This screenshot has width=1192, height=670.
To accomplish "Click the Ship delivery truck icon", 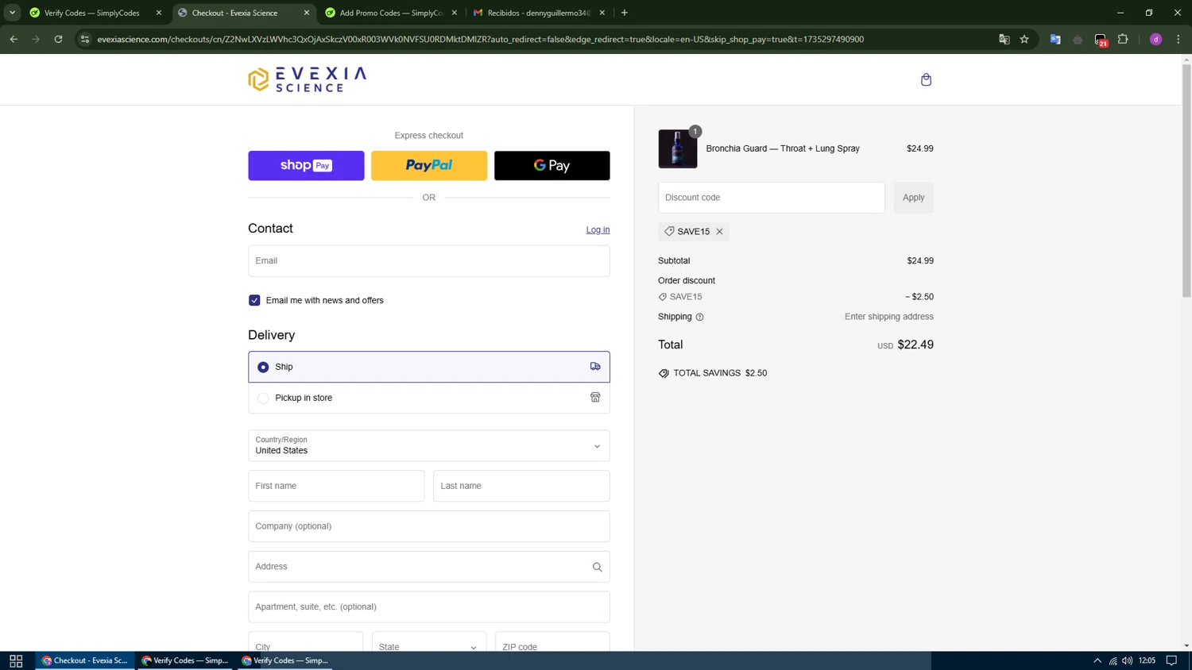I will pyautogui.click(x=595, y=367).
